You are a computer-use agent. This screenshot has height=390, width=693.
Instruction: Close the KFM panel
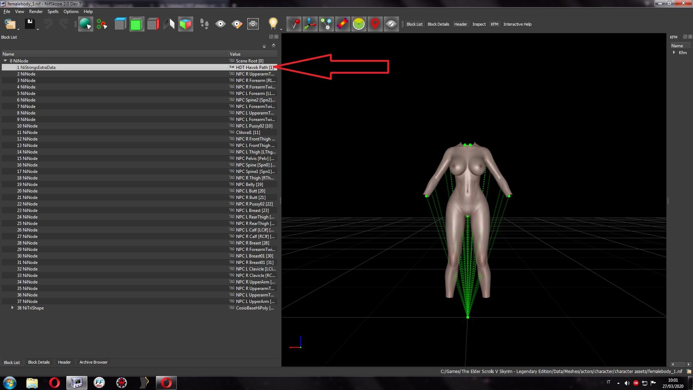pyautogui.click(x=690, y=37)
